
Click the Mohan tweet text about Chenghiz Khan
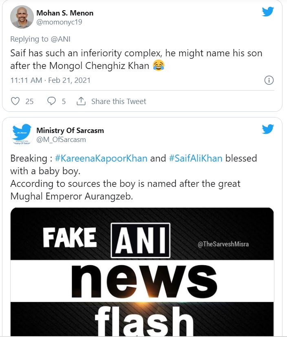136,59
